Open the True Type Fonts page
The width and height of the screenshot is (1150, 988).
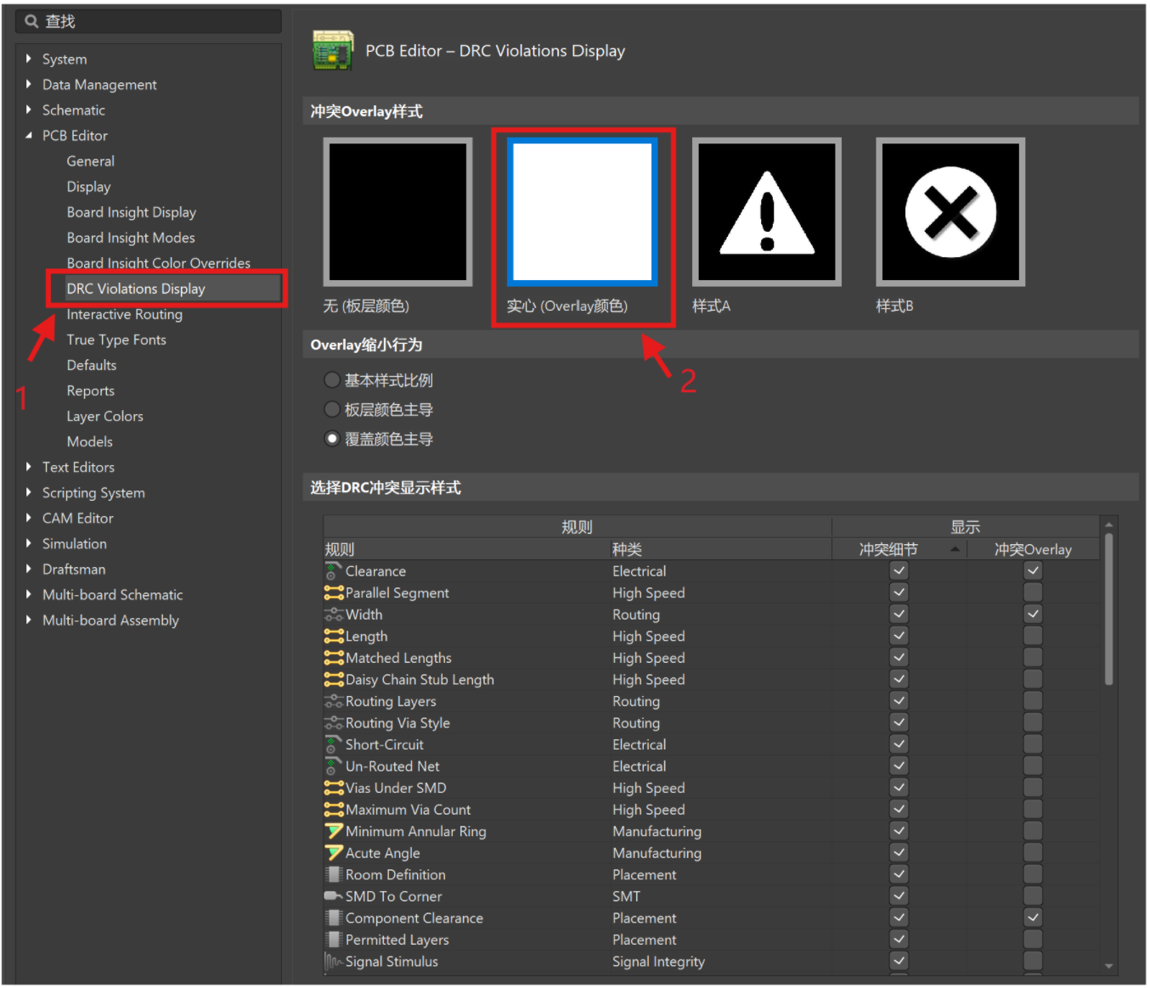click(x=116, y=340)
